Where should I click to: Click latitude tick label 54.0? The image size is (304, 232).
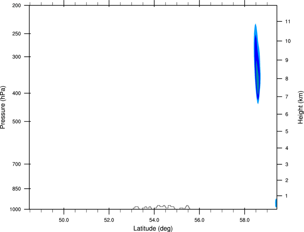154,220
